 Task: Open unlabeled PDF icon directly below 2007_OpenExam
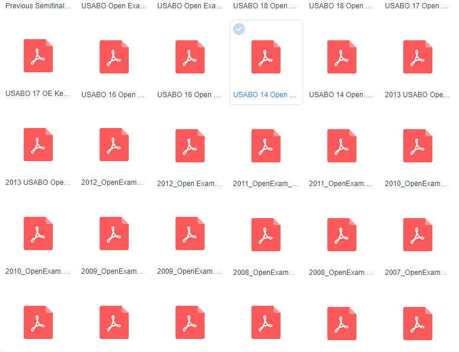tap(417, 324)
